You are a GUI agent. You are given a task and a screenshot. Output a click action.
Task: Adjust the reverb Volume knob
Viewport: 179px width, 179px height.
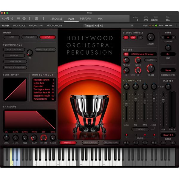(151, 69)
